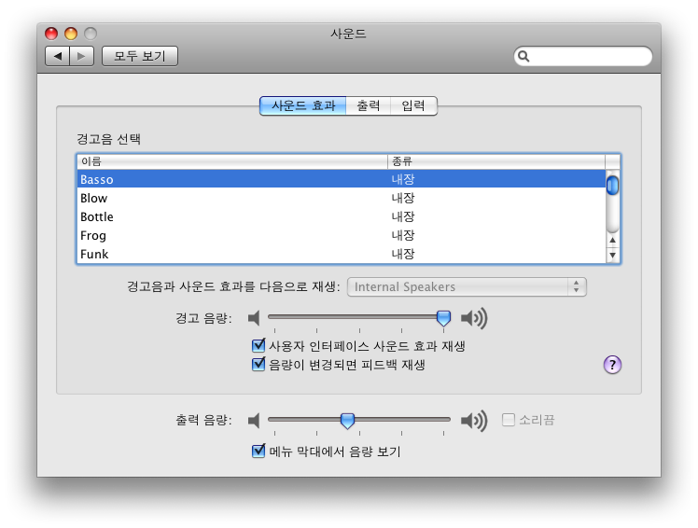Click the 모두 보기 button
This screenshot has height=528, width=698.
click(x=139, y=56)
